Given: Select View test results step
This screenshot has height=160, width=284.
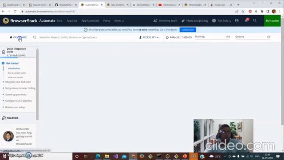Looking at the screenshot, I should click(x=15, y=77).
